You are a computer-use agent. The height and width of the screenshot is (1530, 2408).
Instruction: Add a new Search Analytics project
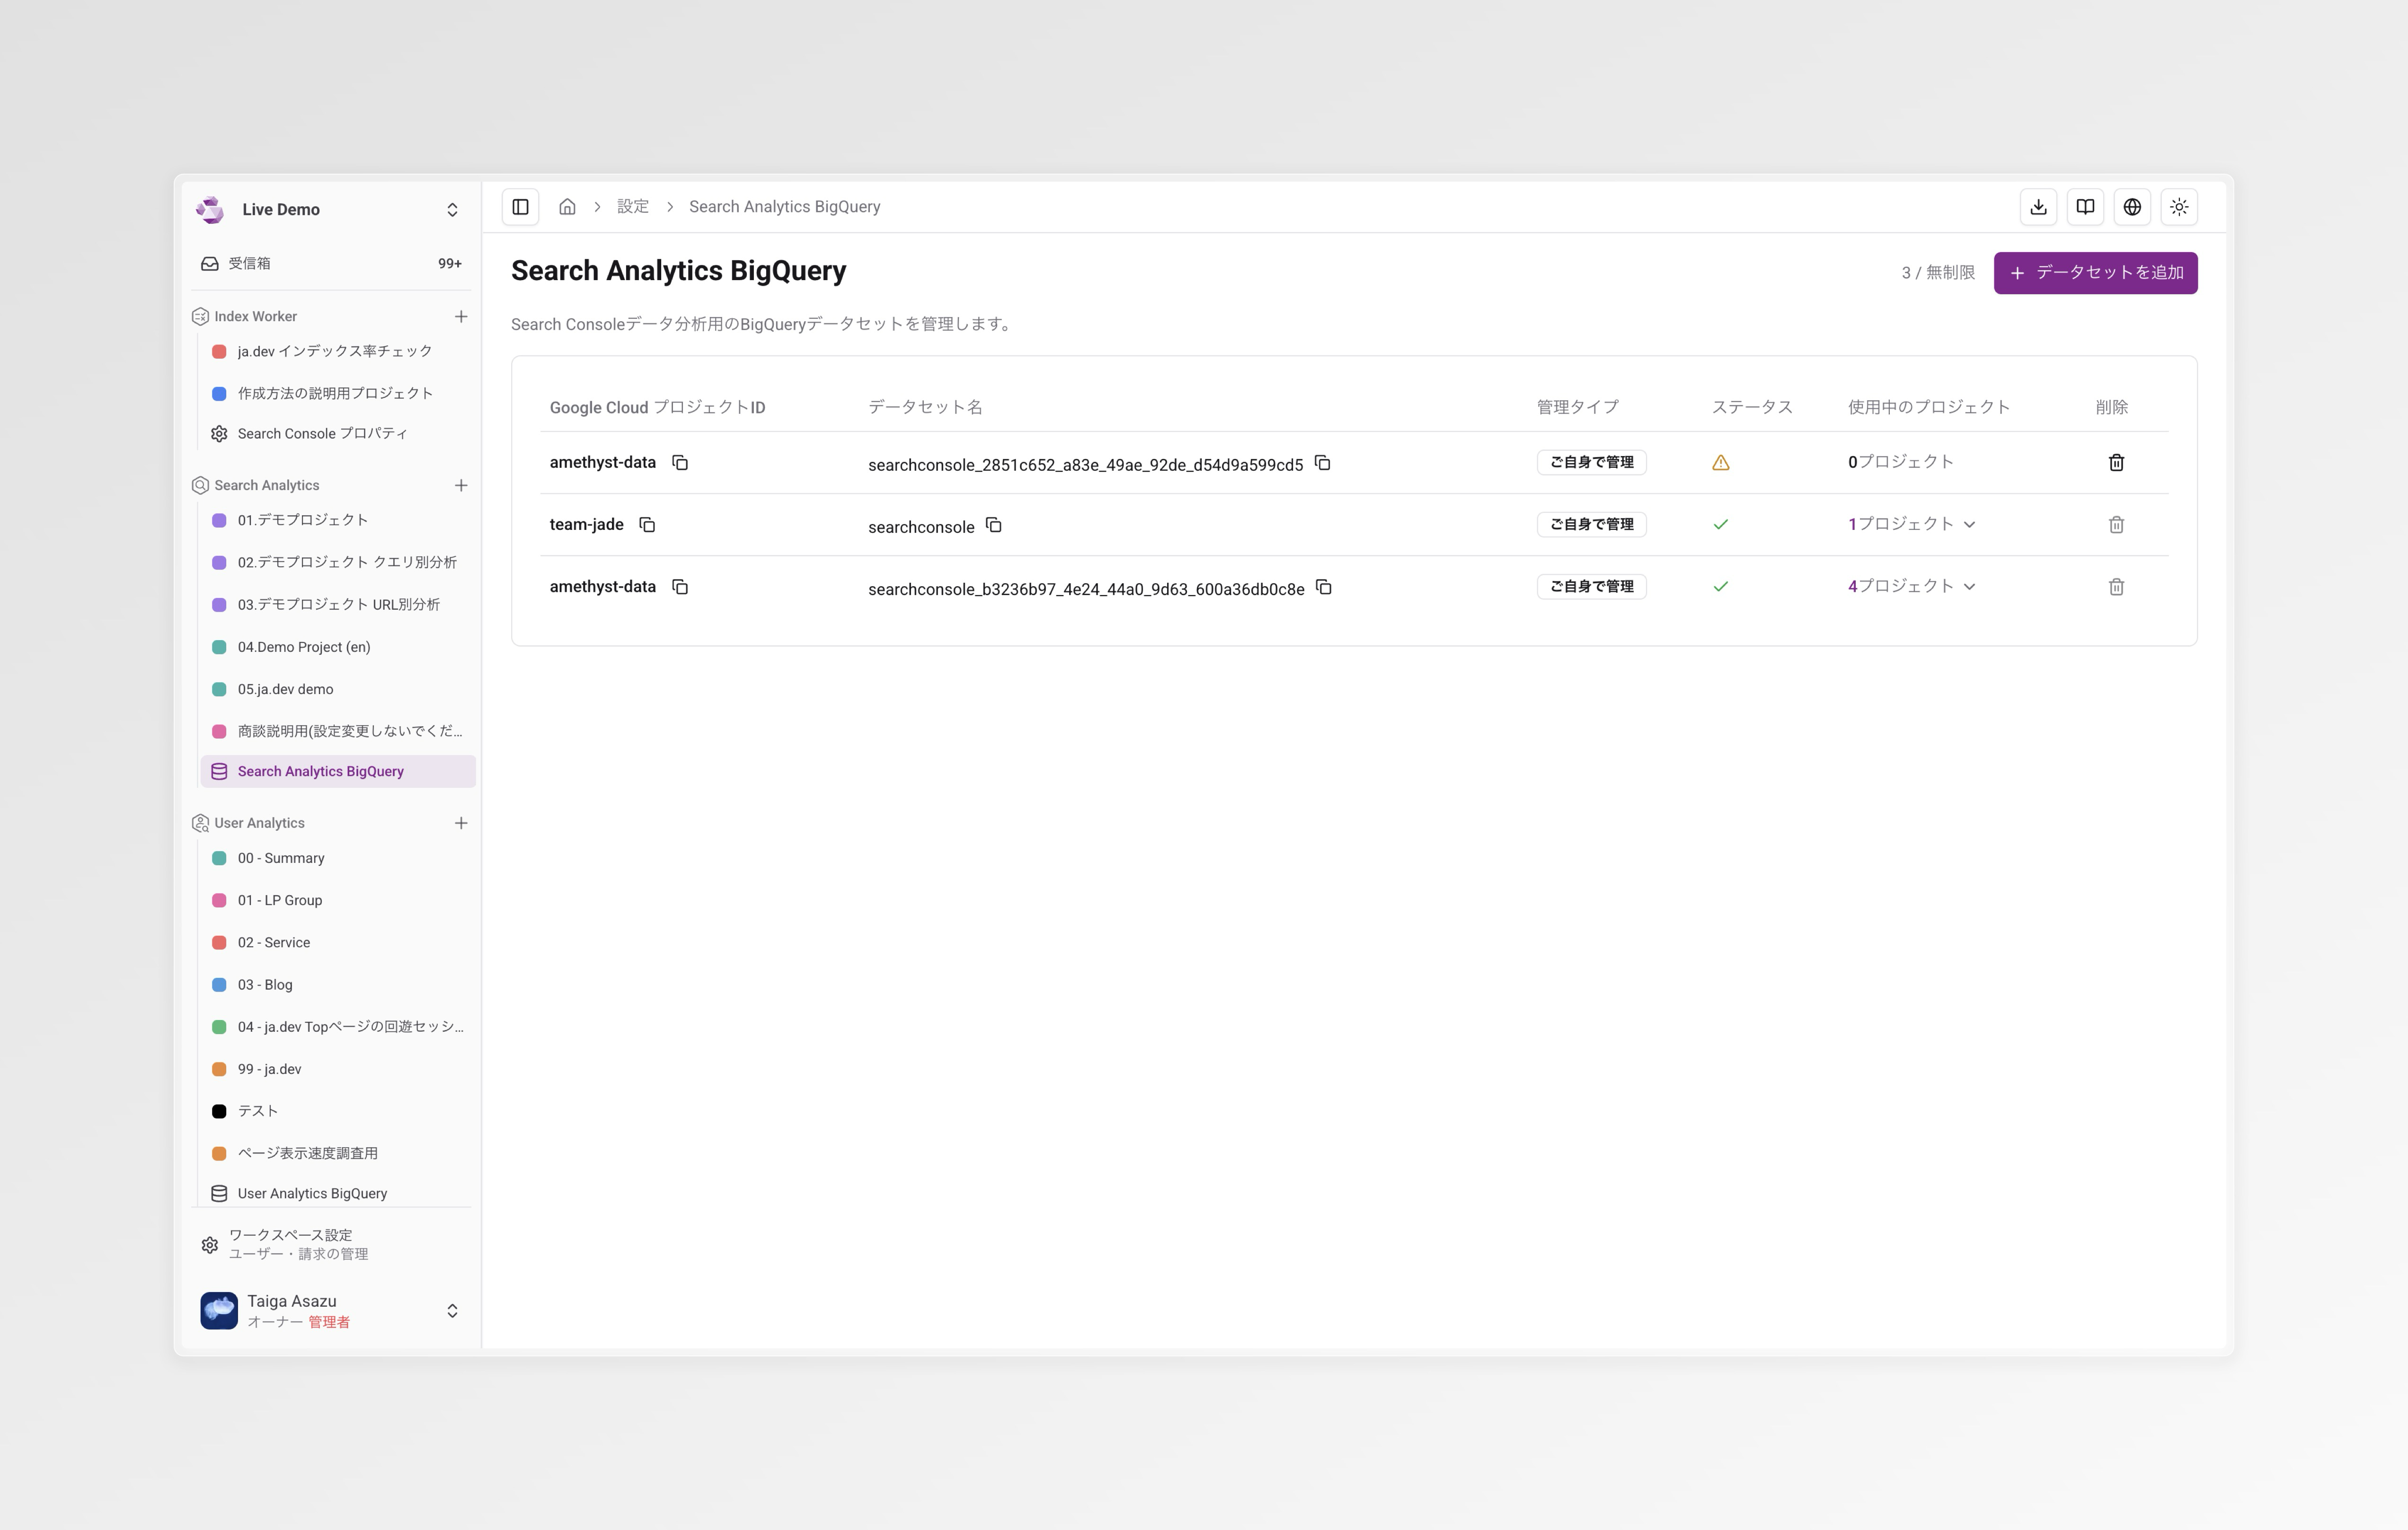coord(461,486)
